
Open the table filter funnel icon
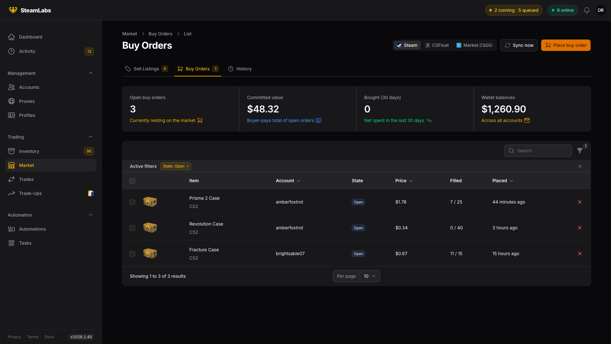[580, 151]
